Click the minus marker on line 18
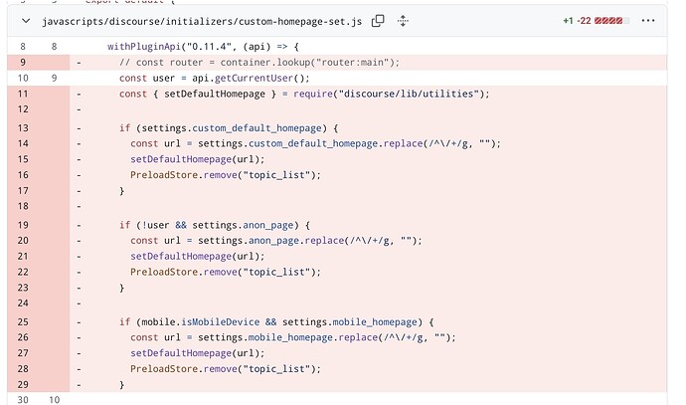 coord(79,206)
